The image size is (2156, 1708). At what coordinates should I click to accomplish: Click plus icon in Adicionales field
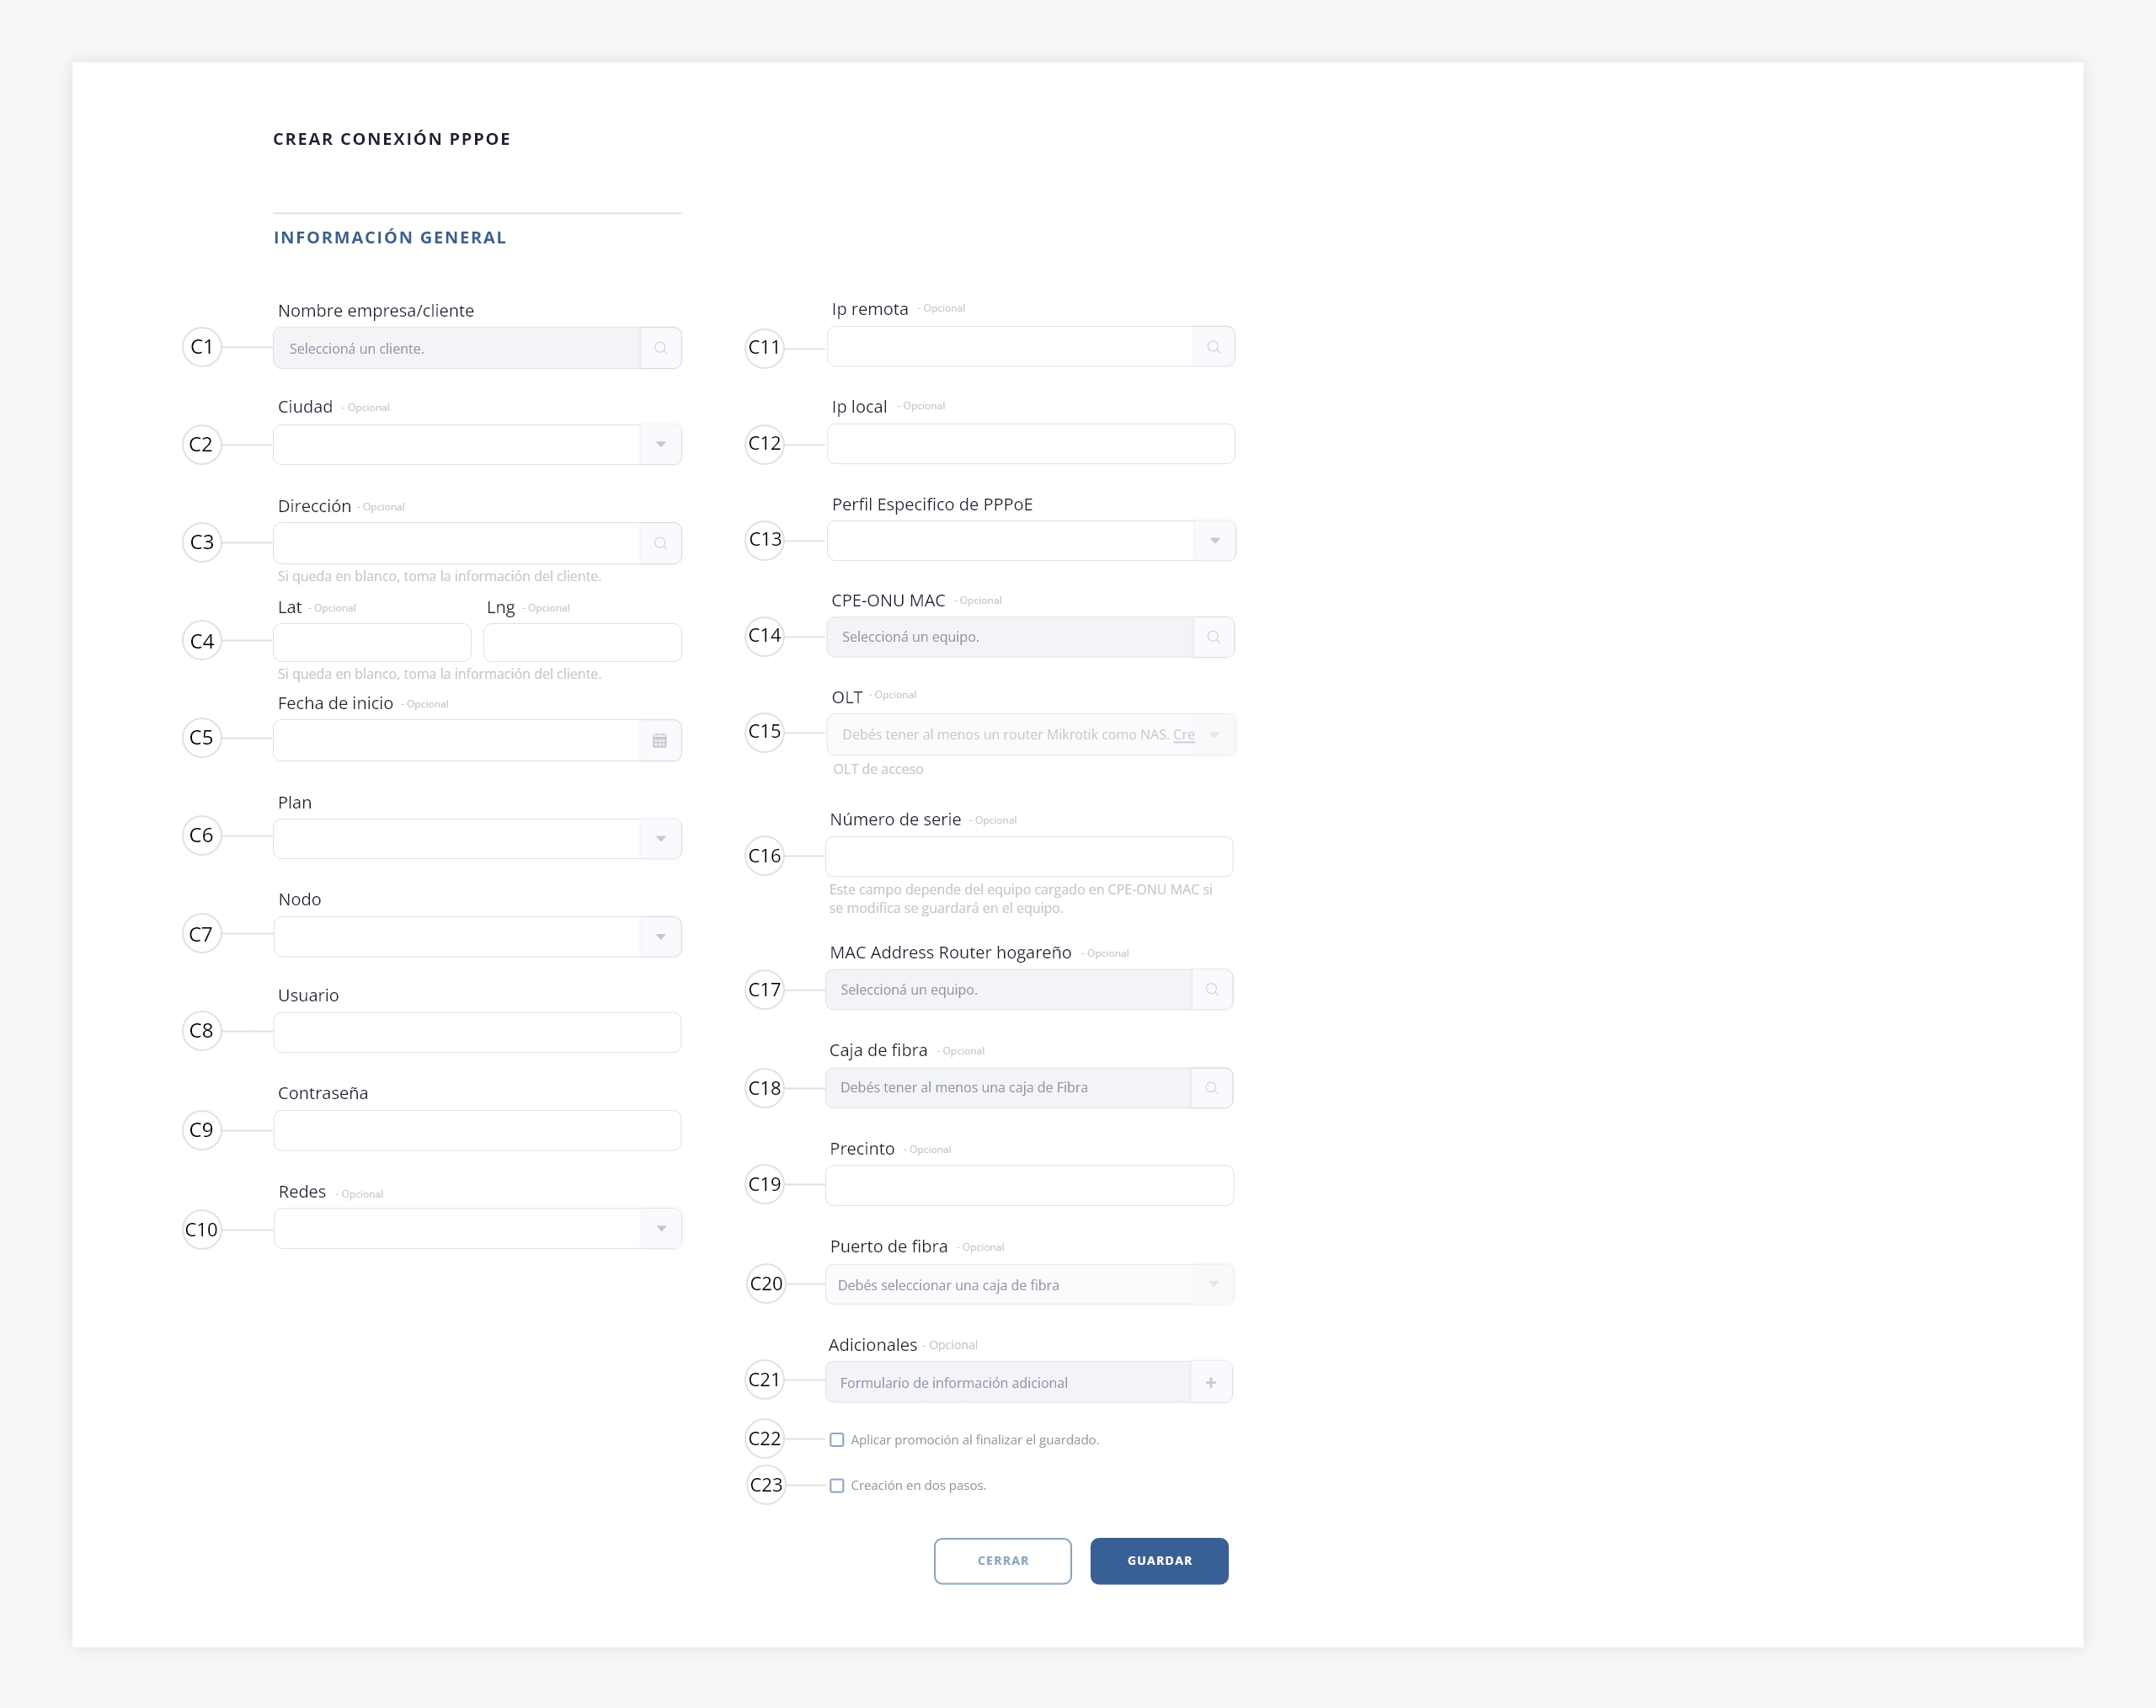(1210, 1383)
